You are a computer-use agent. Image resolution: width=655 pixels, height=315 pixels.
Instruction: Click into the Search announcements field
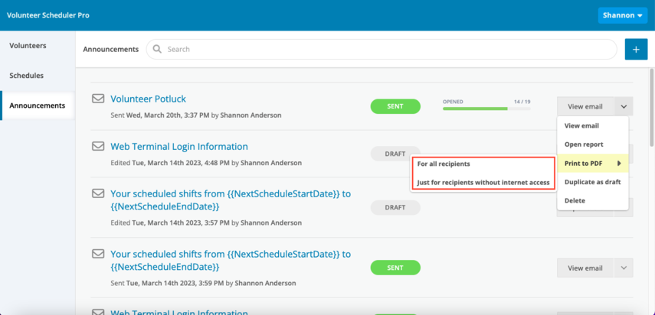[x=382, y=49]
